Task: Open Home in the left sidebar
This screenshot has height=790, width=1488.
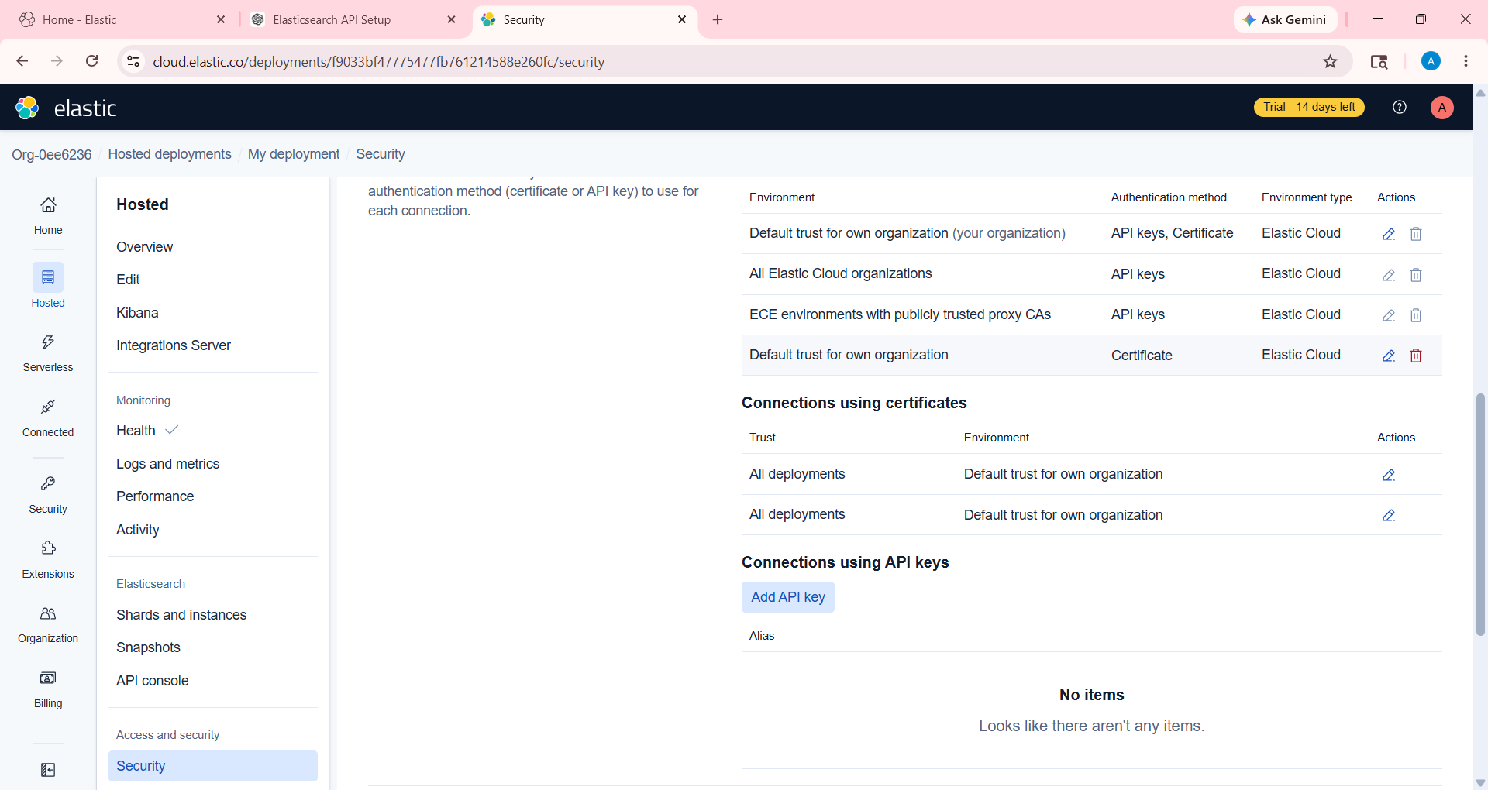Action: click(48, 215)
